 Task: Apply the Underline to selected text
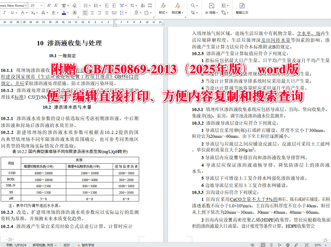point(12,13)
